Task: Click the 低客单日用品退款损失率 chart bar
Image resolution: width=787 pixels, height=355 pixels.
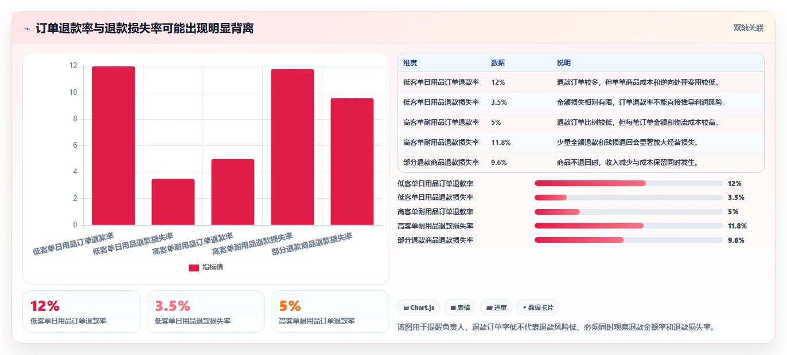Action: pyautogui.click(x=173, y=202)
